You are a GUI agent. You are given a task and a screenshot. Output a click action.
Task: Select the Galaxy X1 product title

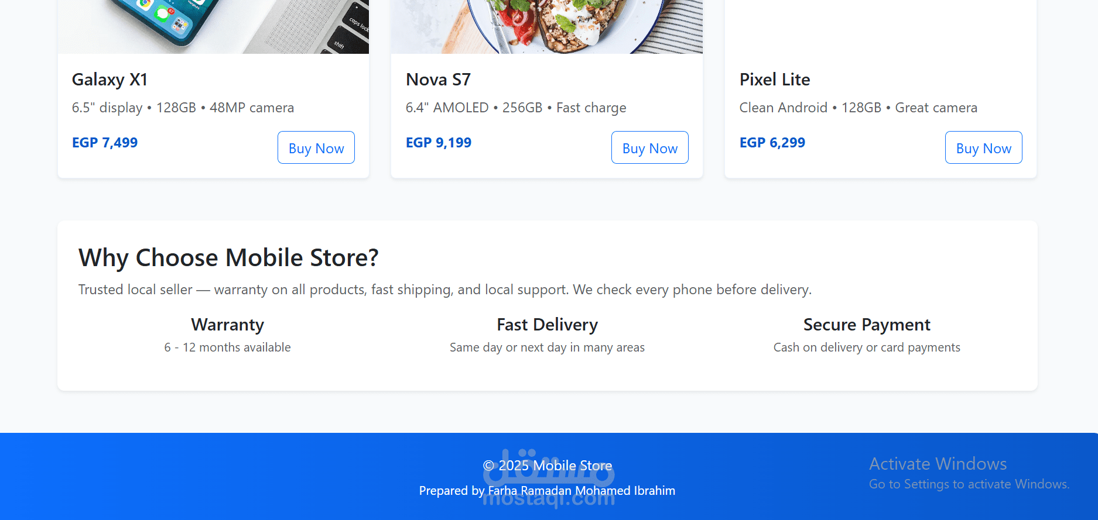[110, 80]
